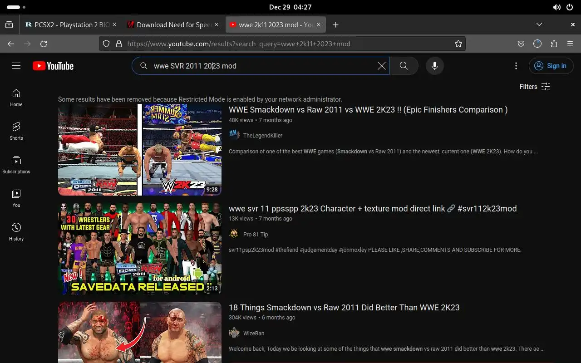
Task: Click the padlock site info icon
Action: coord(119,44)
